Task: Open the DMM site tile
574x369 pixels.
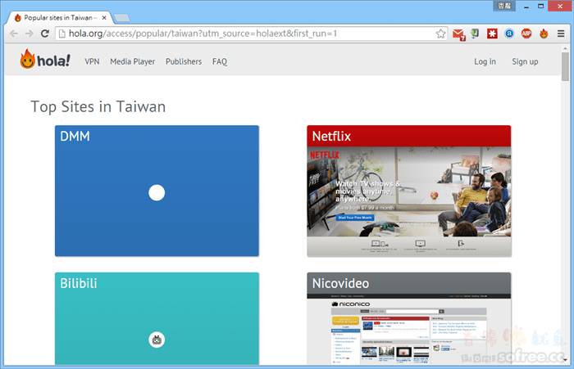Action: click(x=157, y=191)
